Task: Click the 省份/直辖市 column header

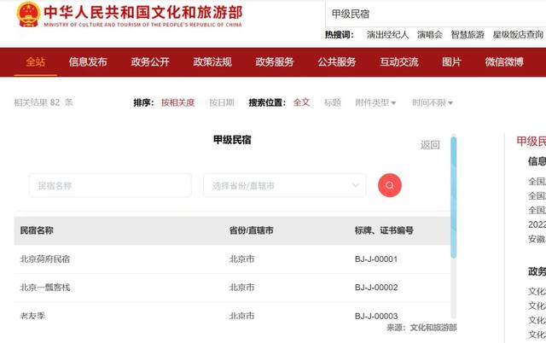Action: [251, 230]
